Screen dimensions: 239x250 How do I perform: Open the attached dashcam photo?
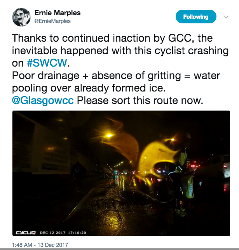[x=121, y=173]
